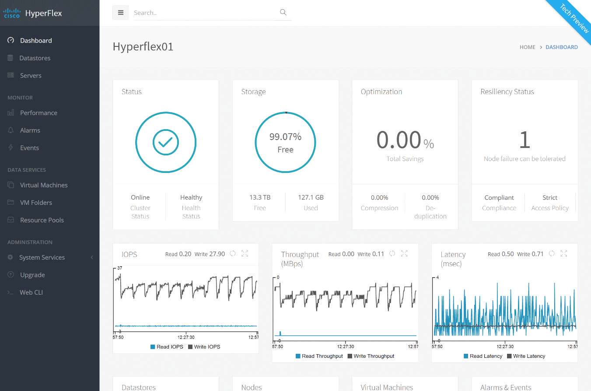The height and width of the screenshot is (391, 591).
Task: Click the 0.00% De-duplication value
Action: 430,197
